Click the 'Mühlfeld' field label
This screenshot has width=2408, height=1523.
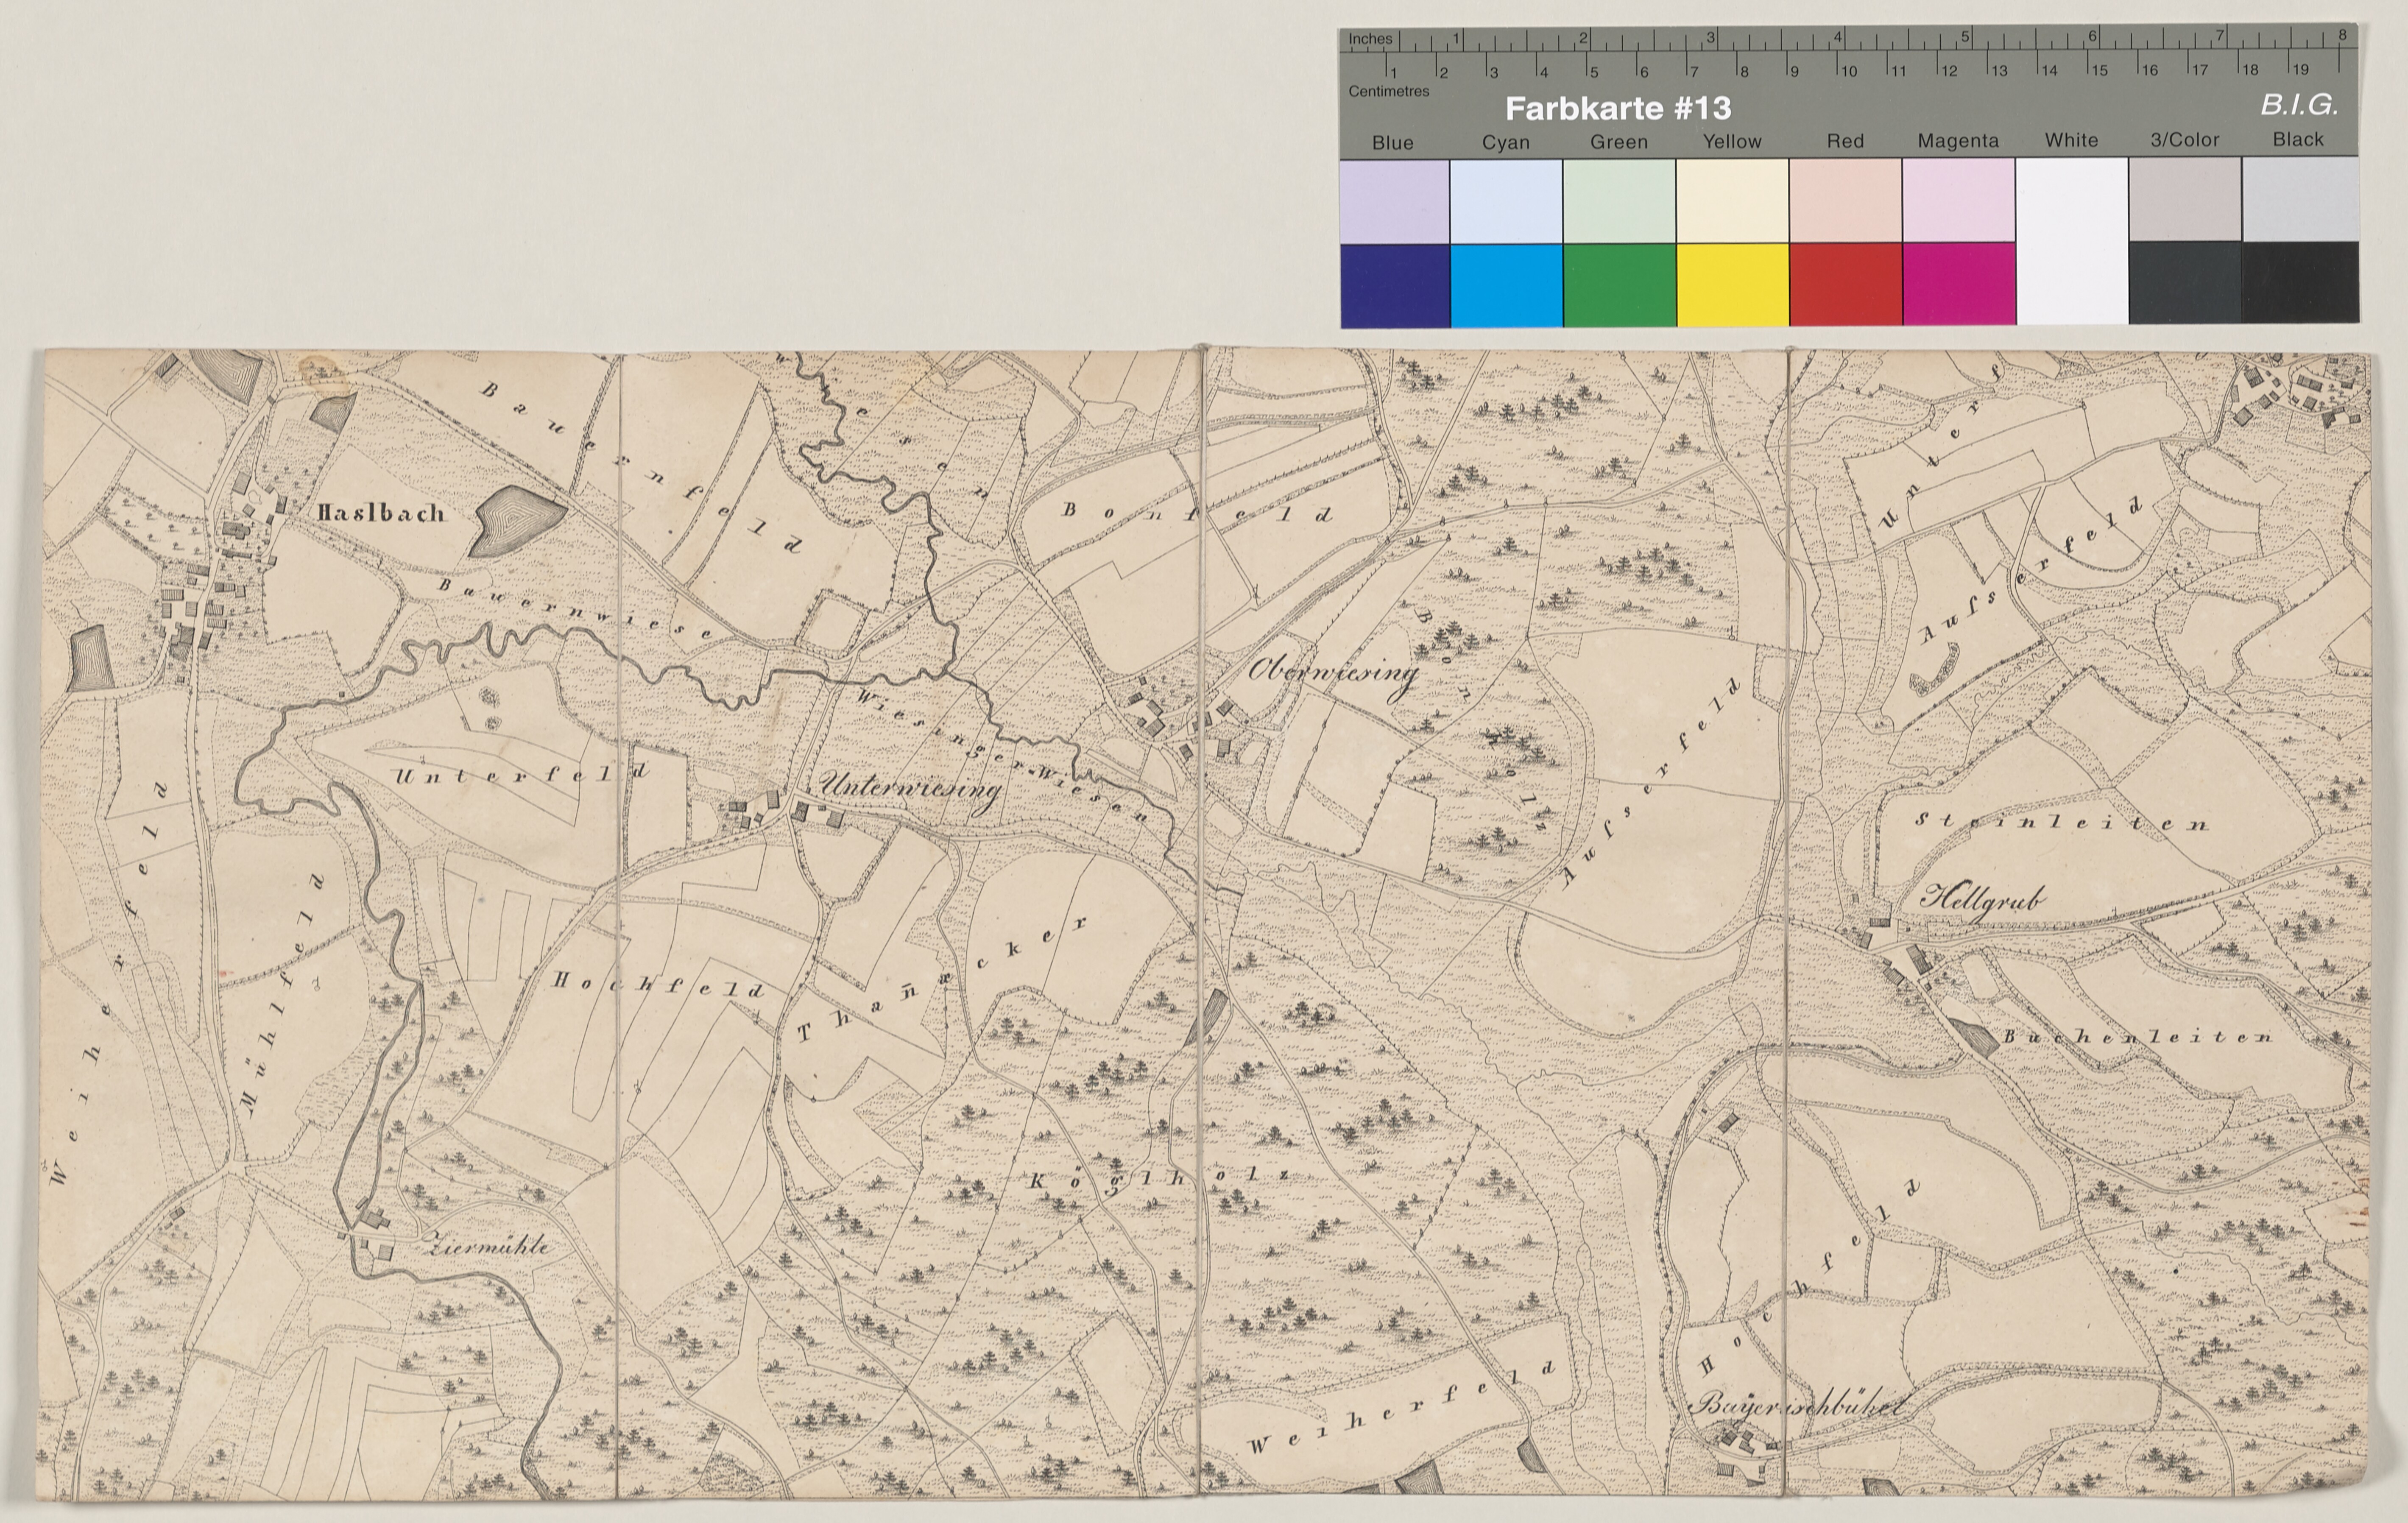tap(284, 995)
